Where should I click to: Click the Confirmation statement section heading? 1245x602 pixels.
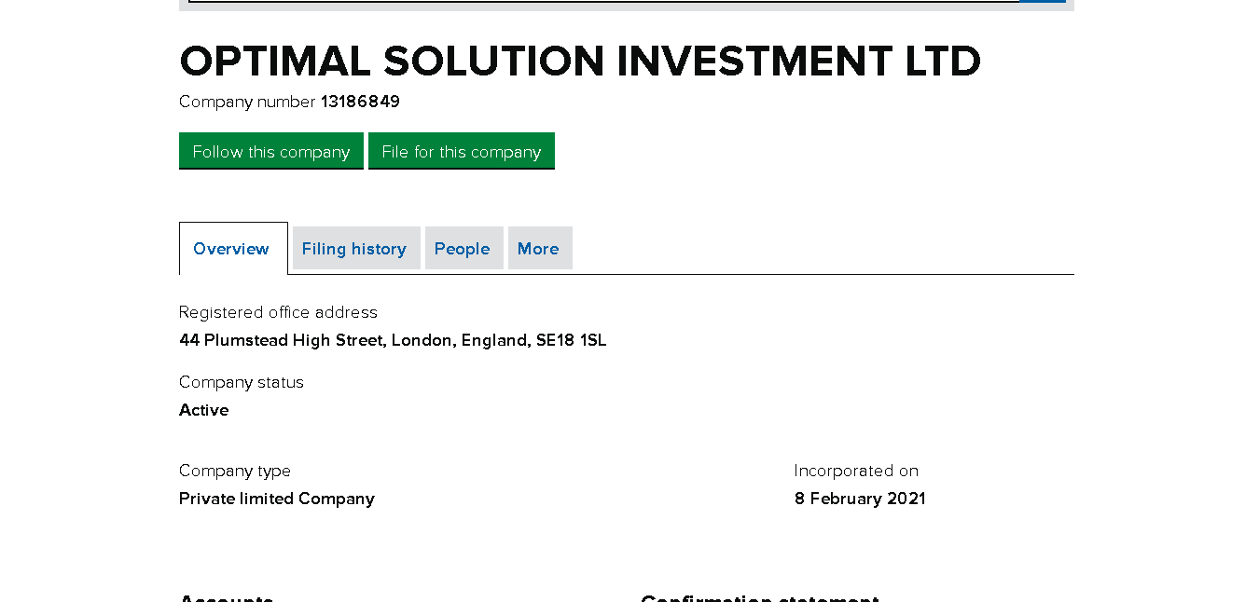click(x=760, y=598)
